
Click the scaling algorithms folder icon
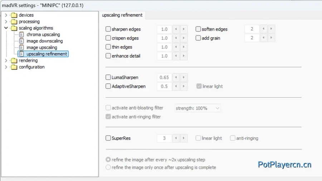(x=14, y=28)
